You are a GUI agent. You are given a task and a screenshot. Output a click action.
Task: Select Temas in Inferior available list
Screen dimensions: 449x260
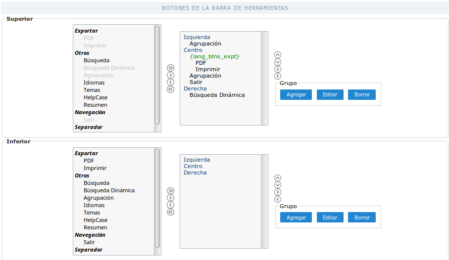(x=92, y=213)
